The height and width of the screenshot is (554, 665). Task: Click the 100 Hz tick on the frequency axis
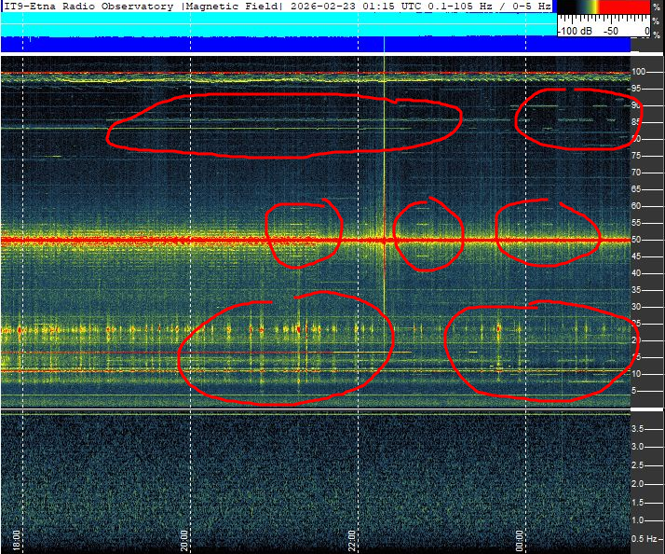(640, 72)
